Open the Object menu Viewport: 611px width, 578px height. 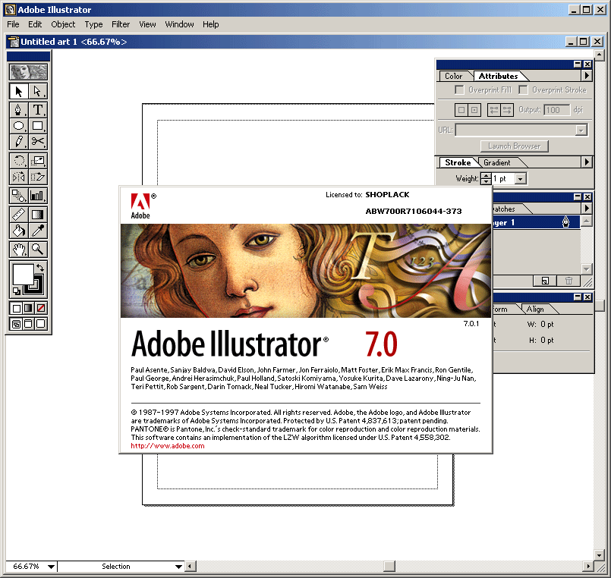[x=63, y=24]
